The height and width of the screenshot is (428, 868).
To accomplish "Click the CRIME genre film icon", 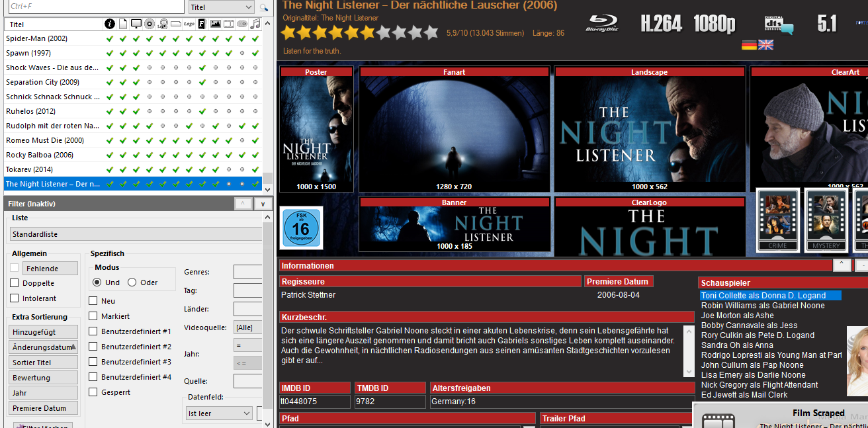I will tap(778, 220).
